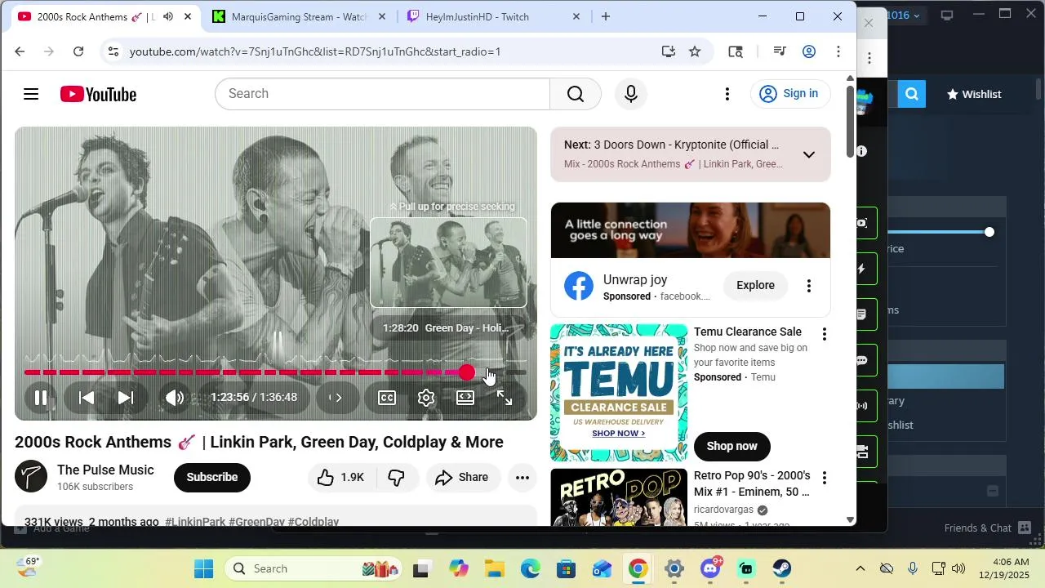Open Discord from the taskbar

tap(710, 568)
